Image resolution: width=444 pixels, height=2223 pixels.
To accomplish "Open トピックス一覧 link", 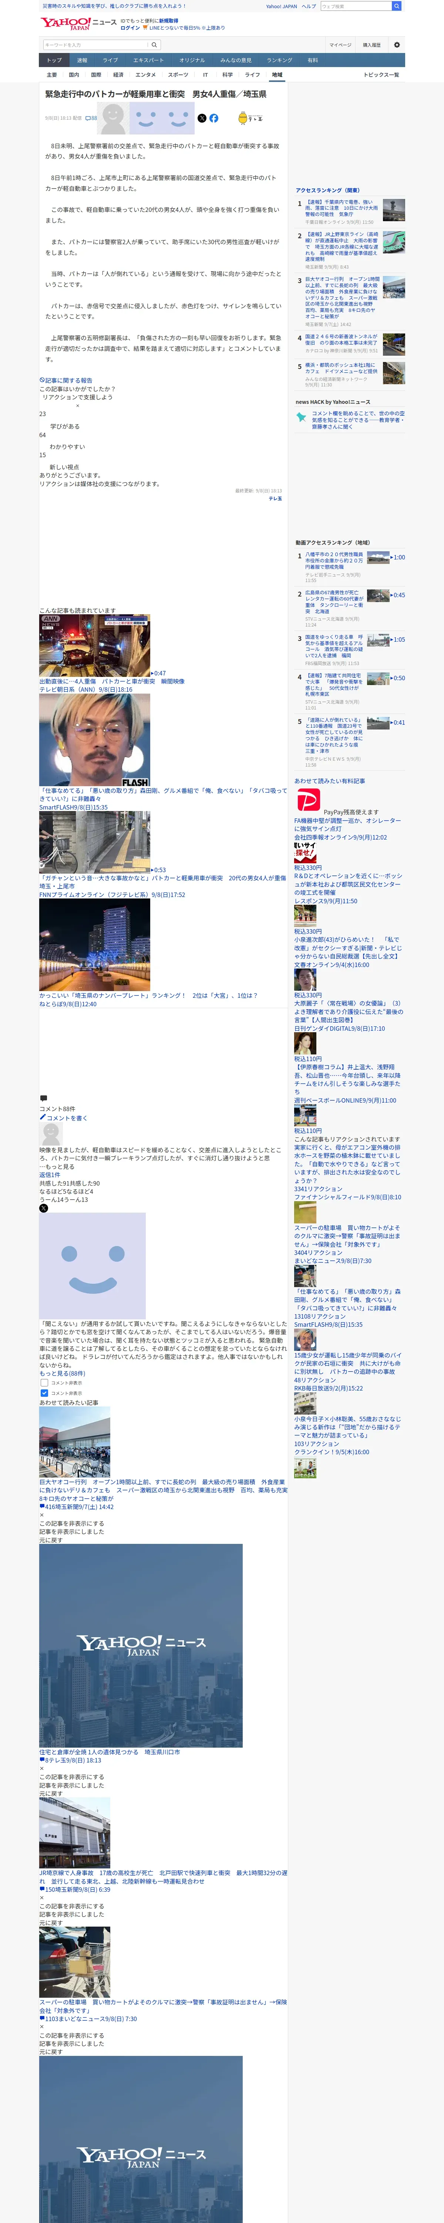I will [381, 75].
